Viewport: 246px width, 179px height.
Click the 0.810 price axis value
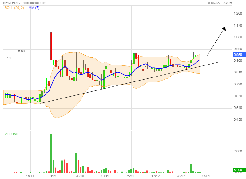pyautogui.click(x=238, y=73)
